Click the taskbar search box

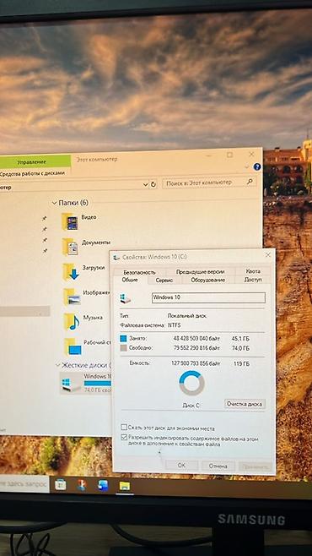coord(24,483)
